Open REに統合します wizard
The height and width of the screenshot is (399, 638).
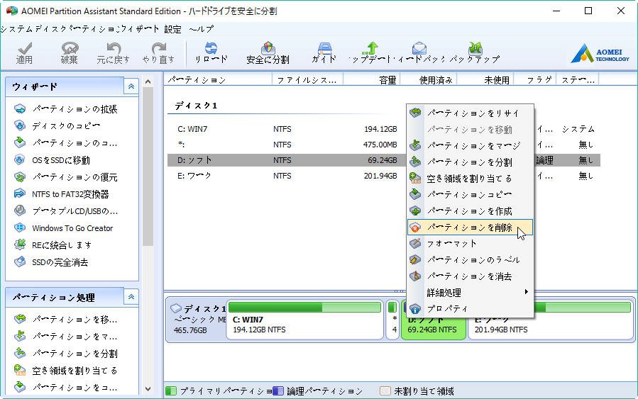coord(53,245)
